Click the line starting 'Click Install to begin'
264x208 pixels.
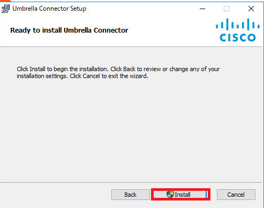coord(118,69)
